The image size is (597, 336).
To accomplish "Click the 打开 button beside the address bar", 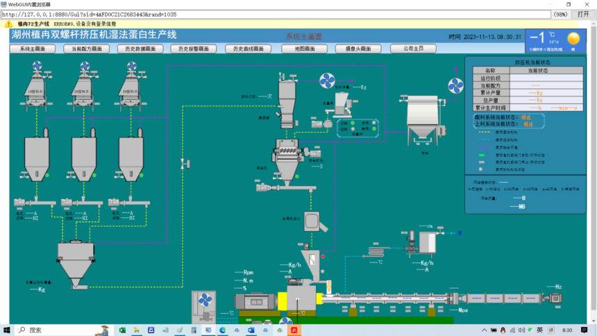I will click(x=583, y=14).
